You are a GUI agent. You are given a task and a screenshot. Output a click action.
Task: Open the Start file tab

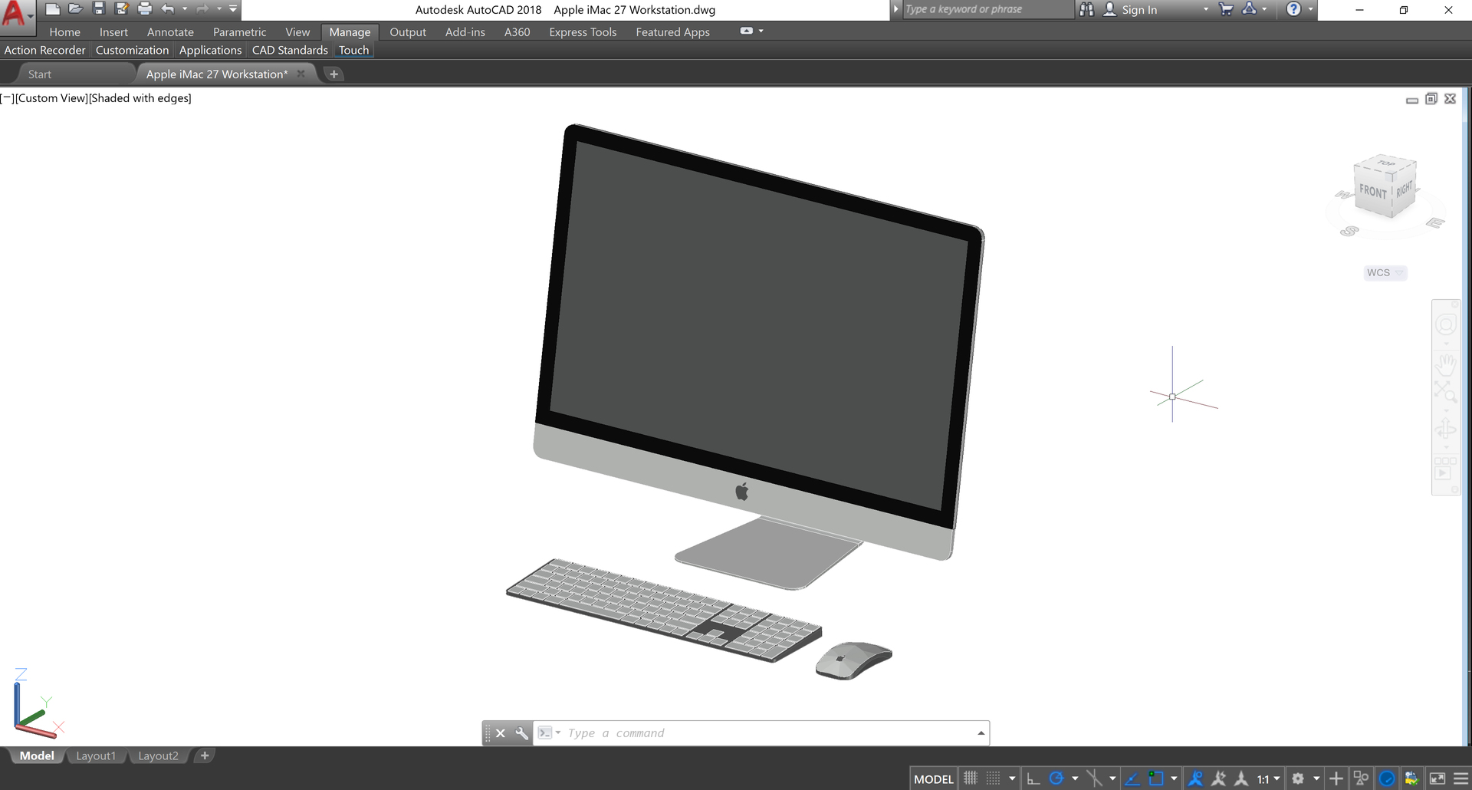[40, 74]
